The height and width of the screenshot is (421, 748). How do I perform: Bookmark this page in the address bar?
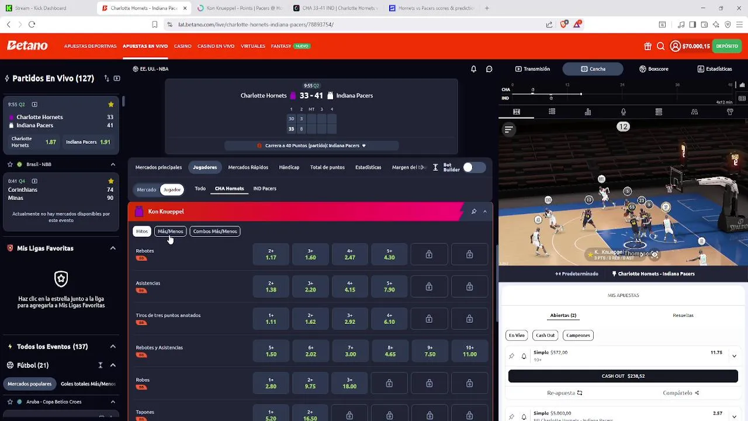click(x=154, y=25)
